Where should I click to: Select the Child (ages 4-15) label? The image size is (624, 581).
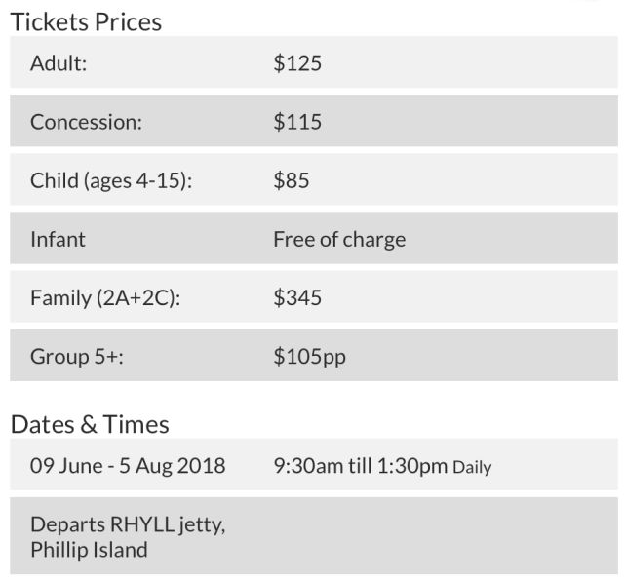(x=111, y=180)
